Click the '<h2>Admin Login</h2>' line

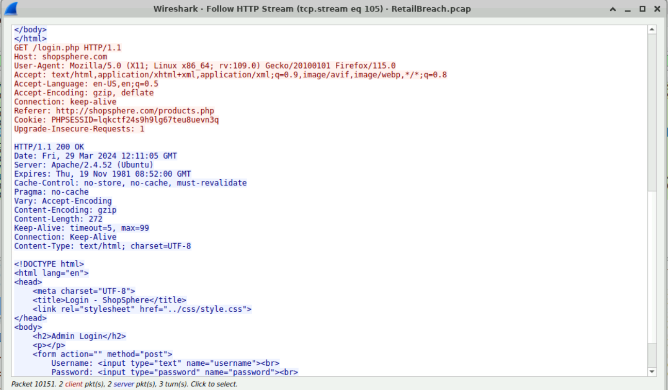pos(79,336)
